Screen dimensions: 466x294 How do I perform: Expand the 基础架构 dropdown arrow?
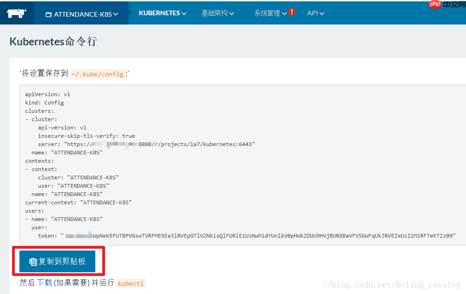tap(232, 13)
